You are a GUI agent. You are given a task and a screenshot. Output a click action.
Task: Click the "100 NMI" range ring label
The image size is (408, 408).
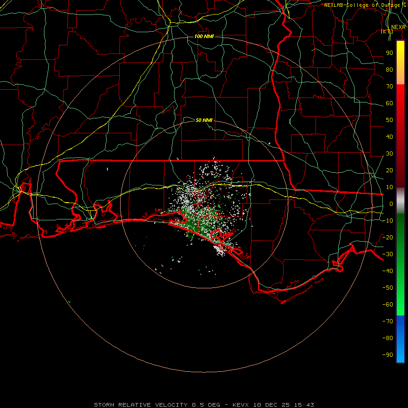(204, 36)
